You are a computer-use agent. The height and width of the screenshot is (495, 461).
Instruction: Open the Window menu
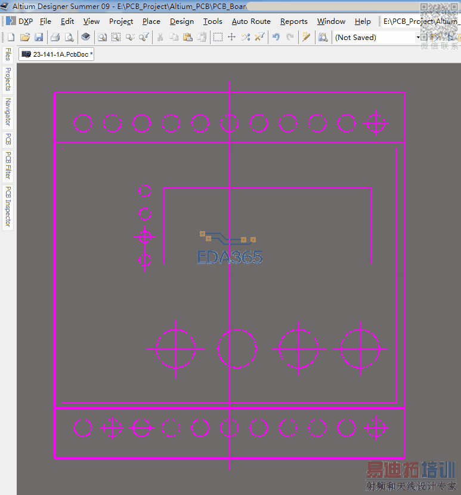[331, 21]
